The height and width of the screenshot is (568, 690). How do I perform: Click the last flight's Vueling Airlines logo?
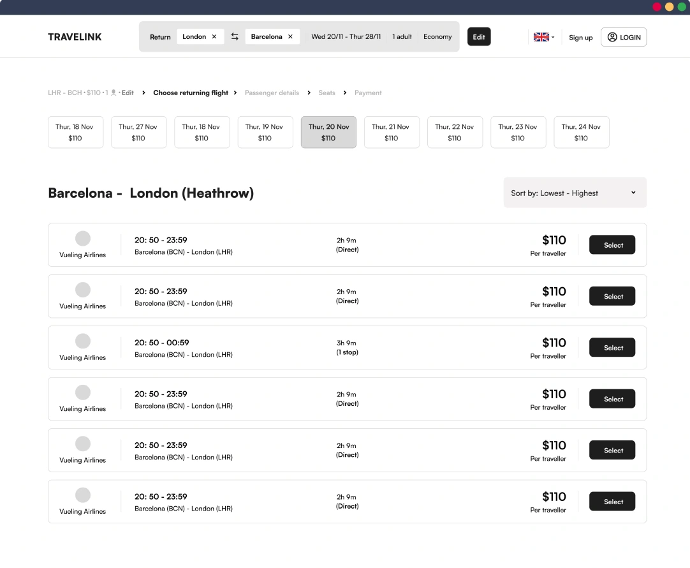83,495
